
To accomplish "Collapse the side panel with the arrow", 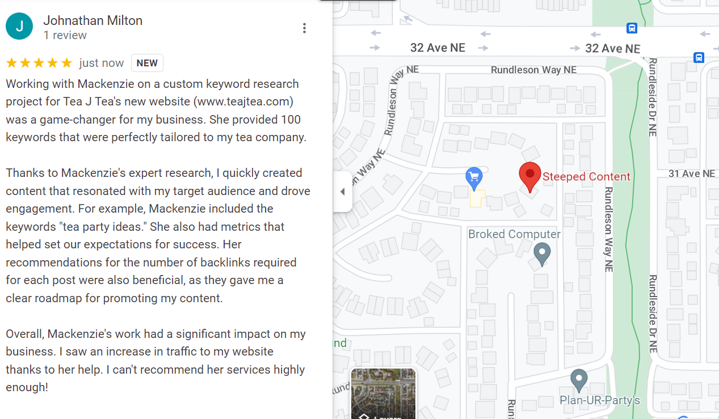I will 342,192.
